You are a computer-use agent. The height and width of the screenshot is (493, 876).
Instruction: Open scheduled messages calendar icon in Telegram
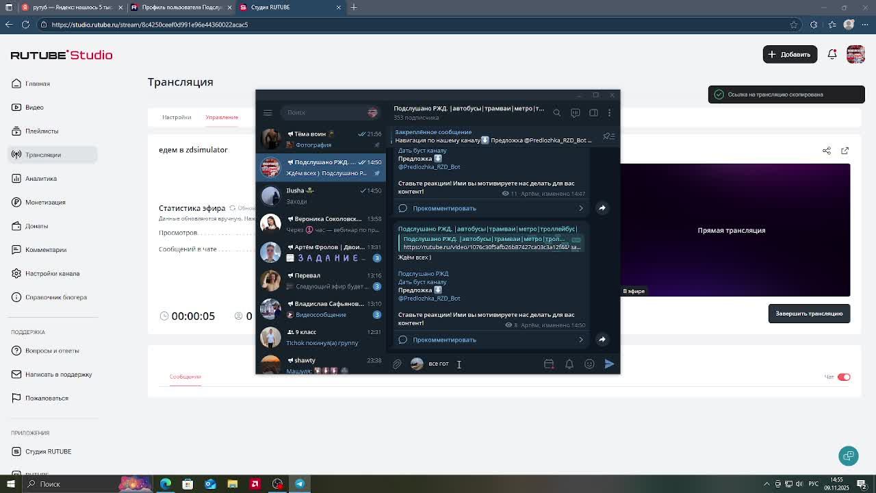click(549, 364)
